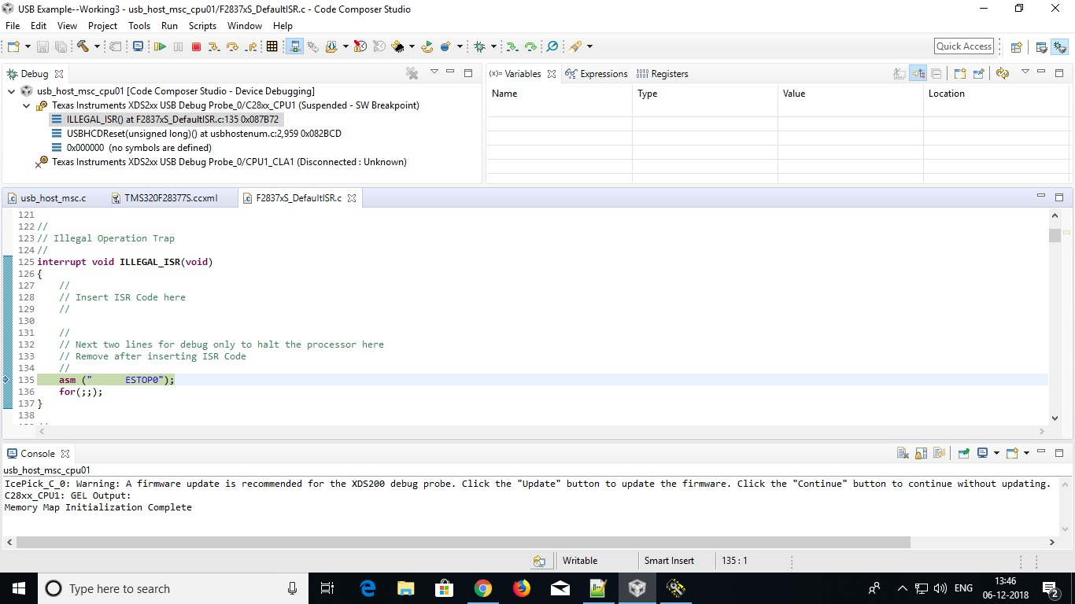The image size is (1075, 604).
Task: Open the Load Program dropdown arrow
Action: click(x=345, y=46)
